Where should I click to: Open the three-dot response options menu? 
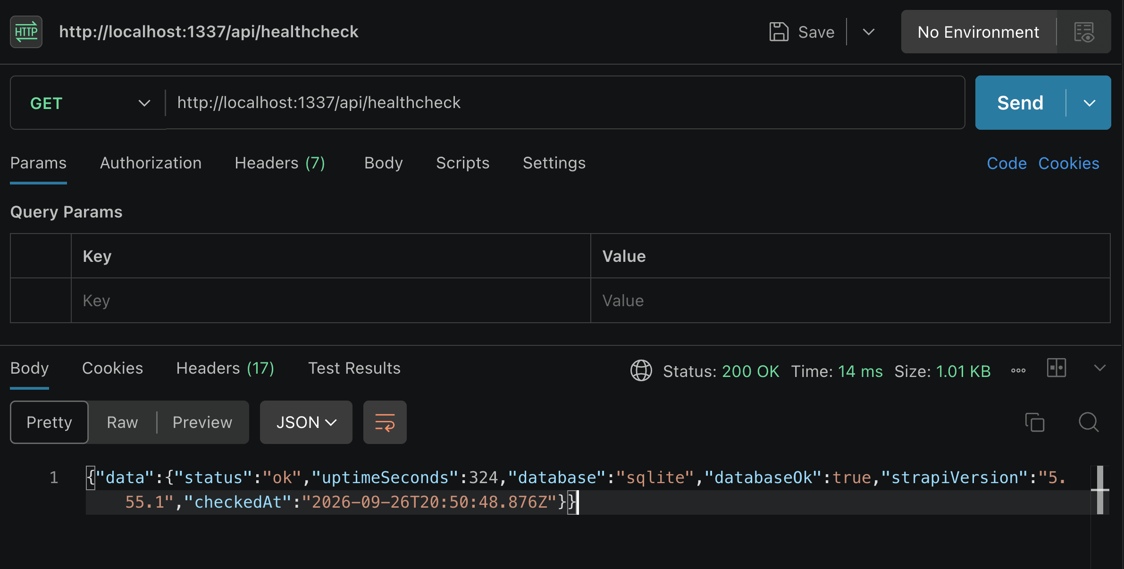click(1018, 371)
